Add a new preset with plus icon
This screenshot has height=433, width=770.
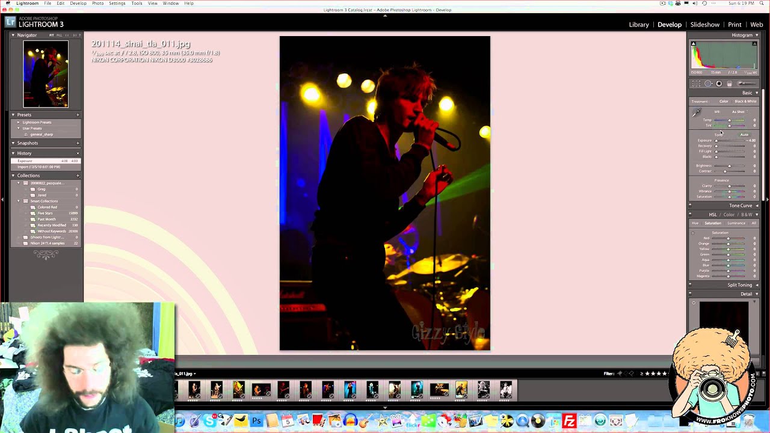(x=78, y=115)
